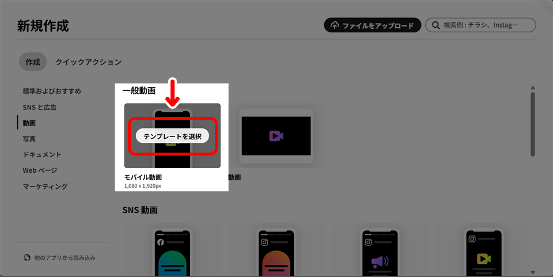
Task: Click the ファイルをアップロード button
Action: 373,26
